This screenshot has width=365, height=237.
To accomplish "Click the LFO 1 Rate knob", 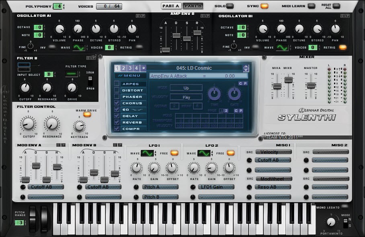I will 136,168.
